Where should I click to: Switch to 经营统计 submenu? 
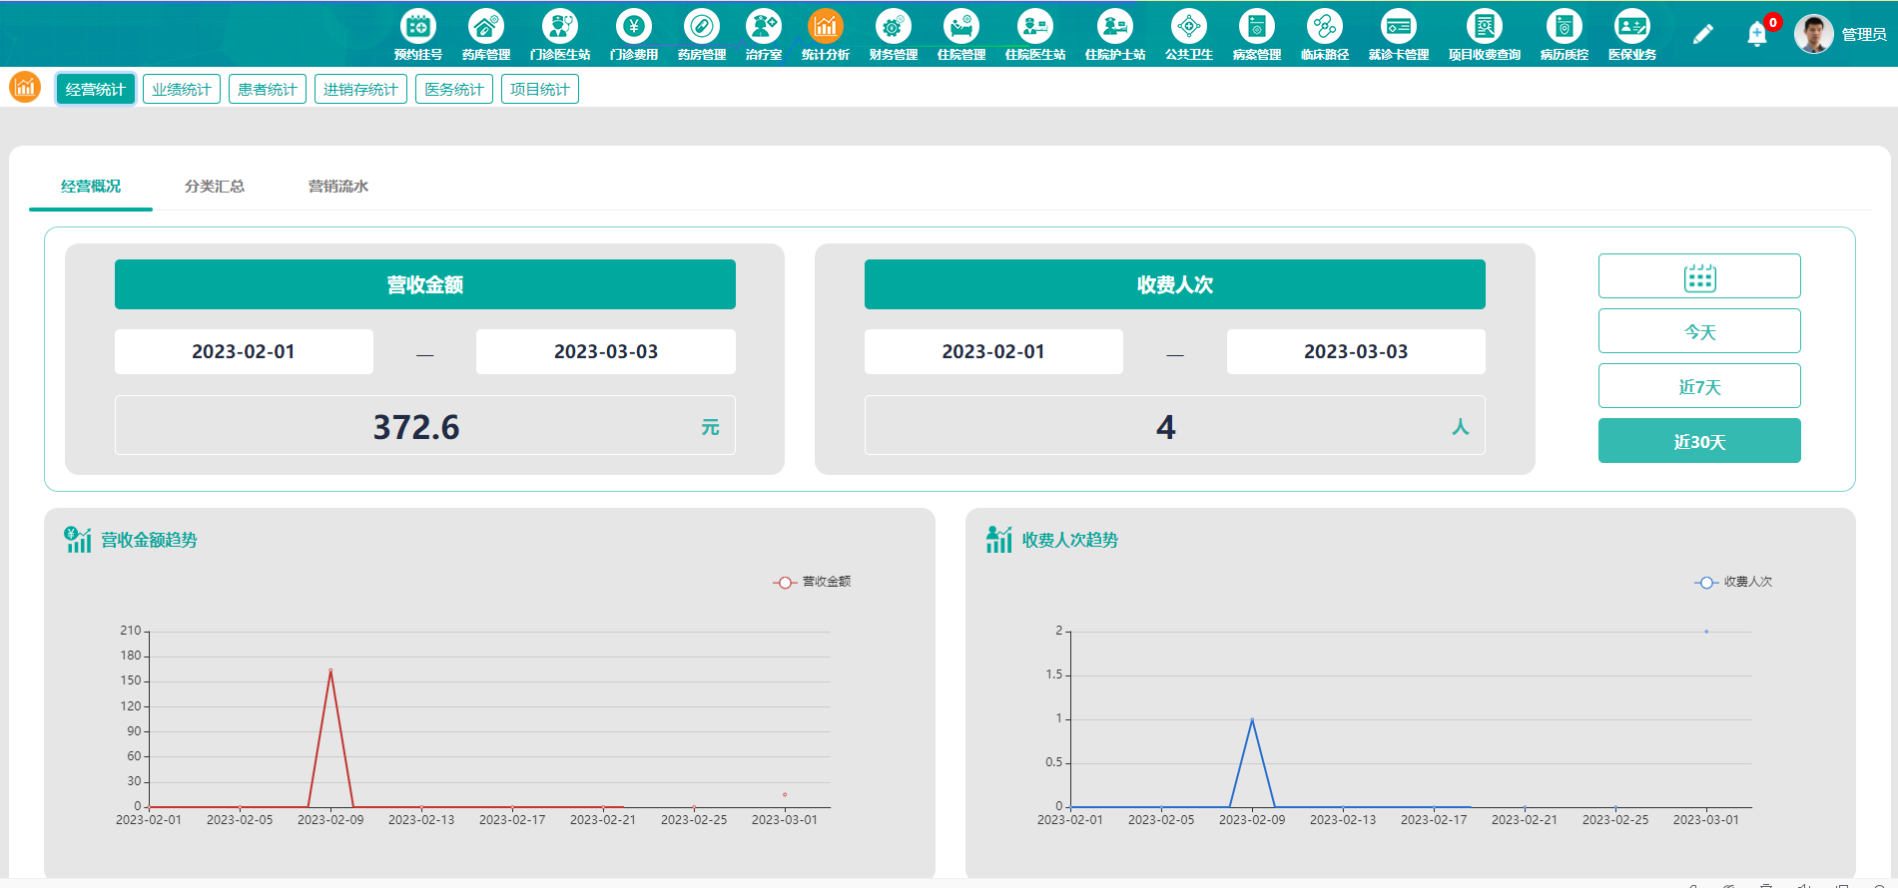coord(96,89)
